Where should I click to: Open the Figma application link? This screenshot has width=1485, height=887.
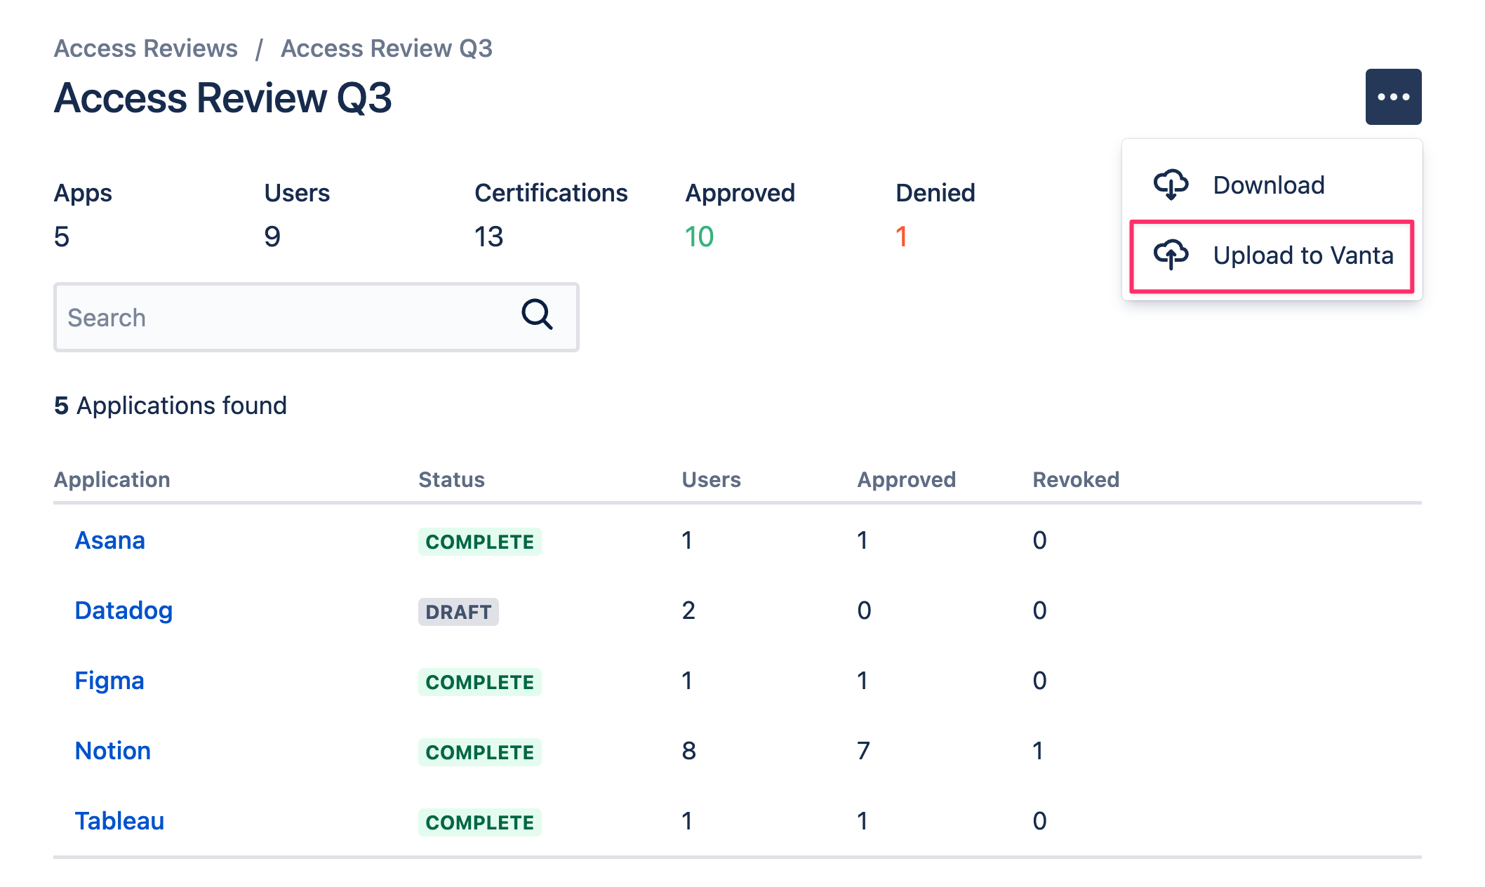pyautogui.click(x=109, y=681)
